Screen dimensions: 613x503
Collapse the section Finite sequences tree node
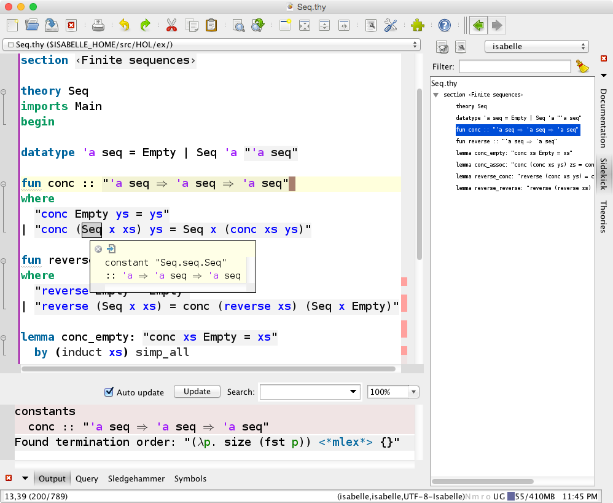tap(435, 95)
